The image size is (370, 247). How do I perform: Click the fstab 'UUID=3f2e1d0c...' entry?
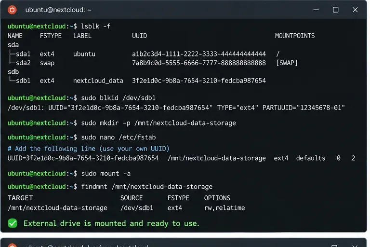(83, 158)
